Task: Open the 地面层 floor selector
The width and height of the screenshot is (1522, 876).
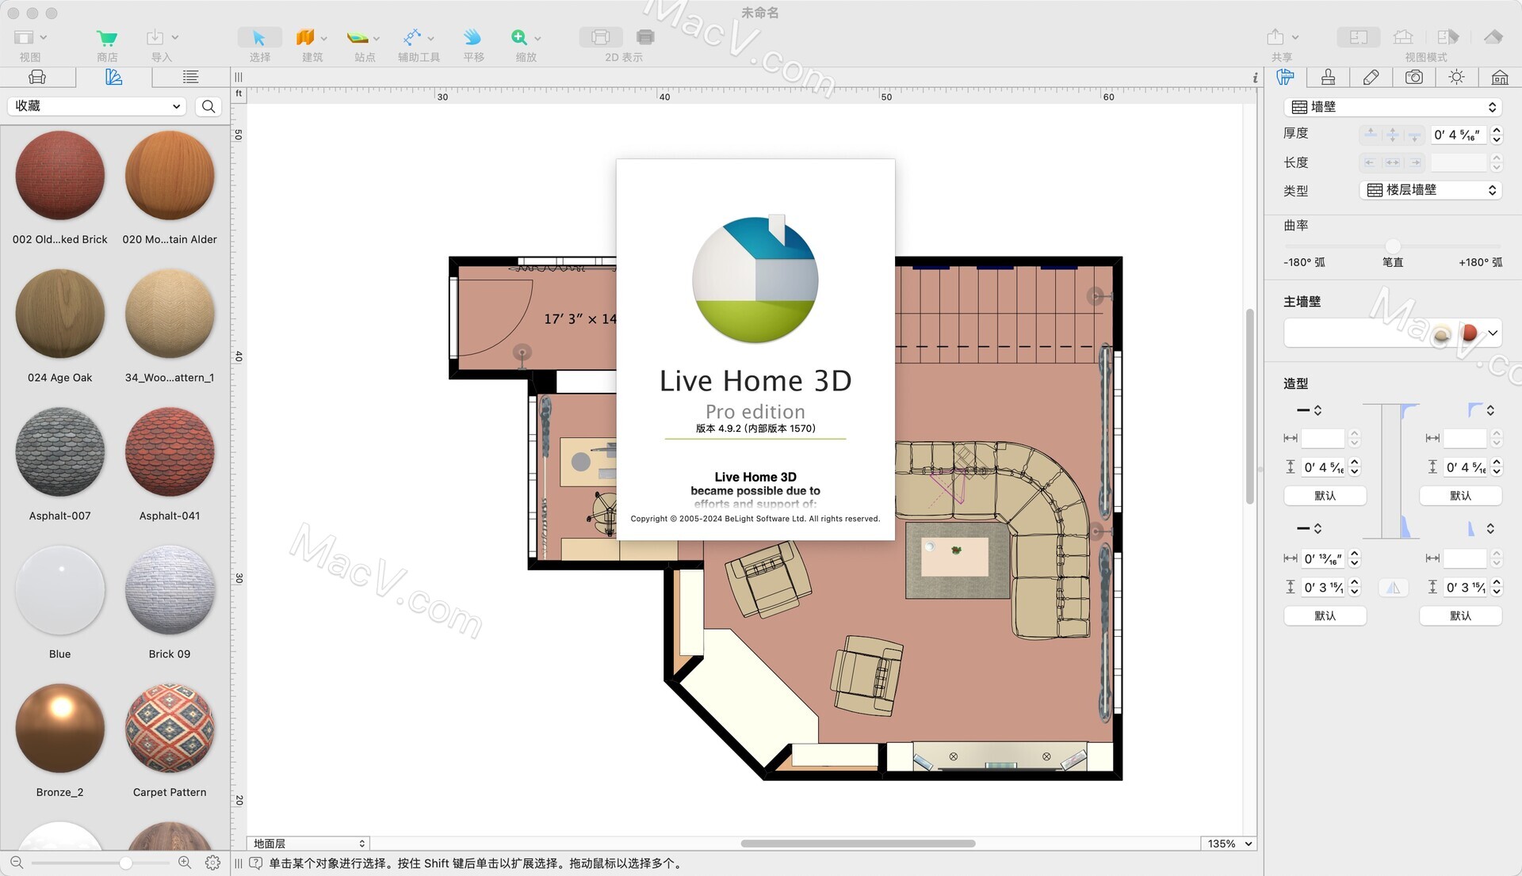Action: (308, 844)
